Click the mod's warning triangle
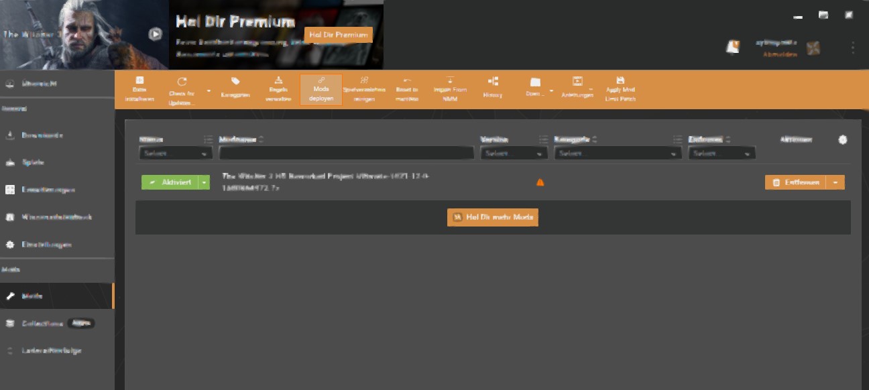869x390 pixels. pyautogui.click(x=540, y=181)
